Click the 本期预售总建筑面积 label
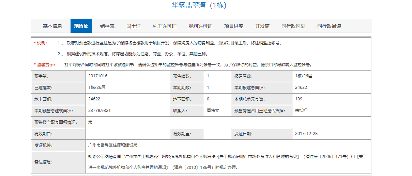The width and height of the screenshot is (412, 176). pos(54,111)
